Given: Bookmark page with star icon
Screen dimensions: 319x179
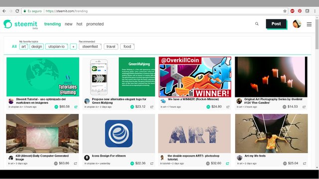Looking at the screenshot, I should [x=285, y=11].
